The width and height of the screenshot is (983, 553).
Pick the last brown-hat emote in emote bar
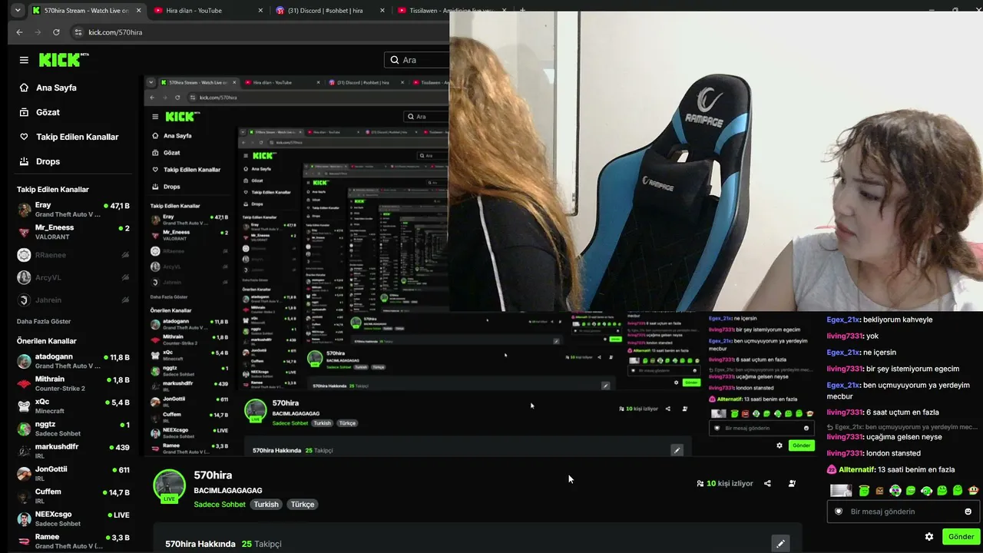pos(974,491)
